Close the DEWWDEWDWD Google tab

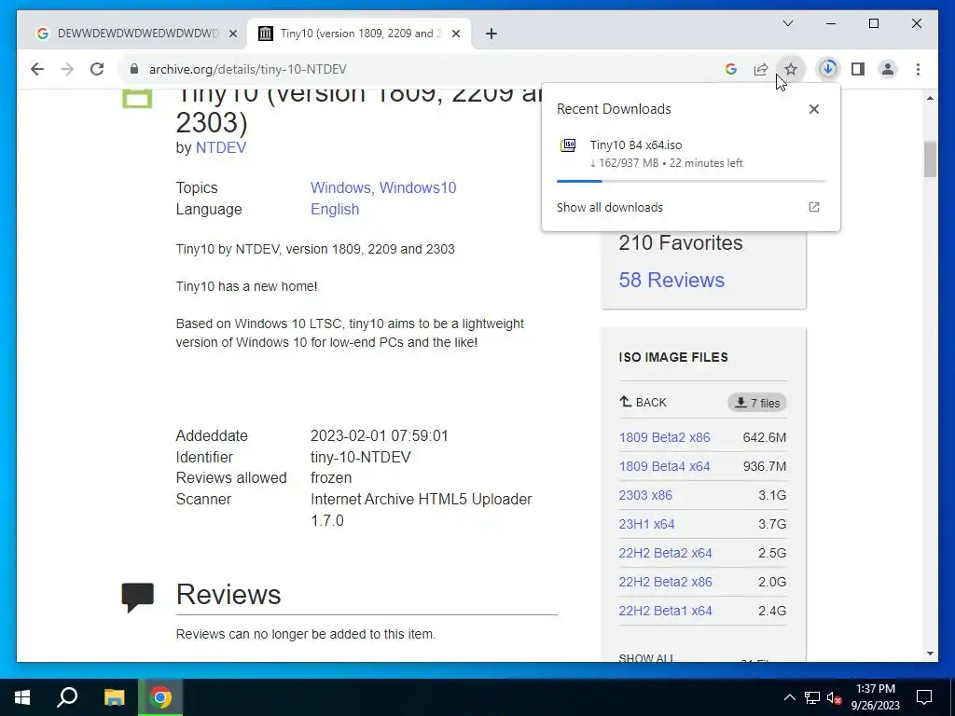pos(232,34)
